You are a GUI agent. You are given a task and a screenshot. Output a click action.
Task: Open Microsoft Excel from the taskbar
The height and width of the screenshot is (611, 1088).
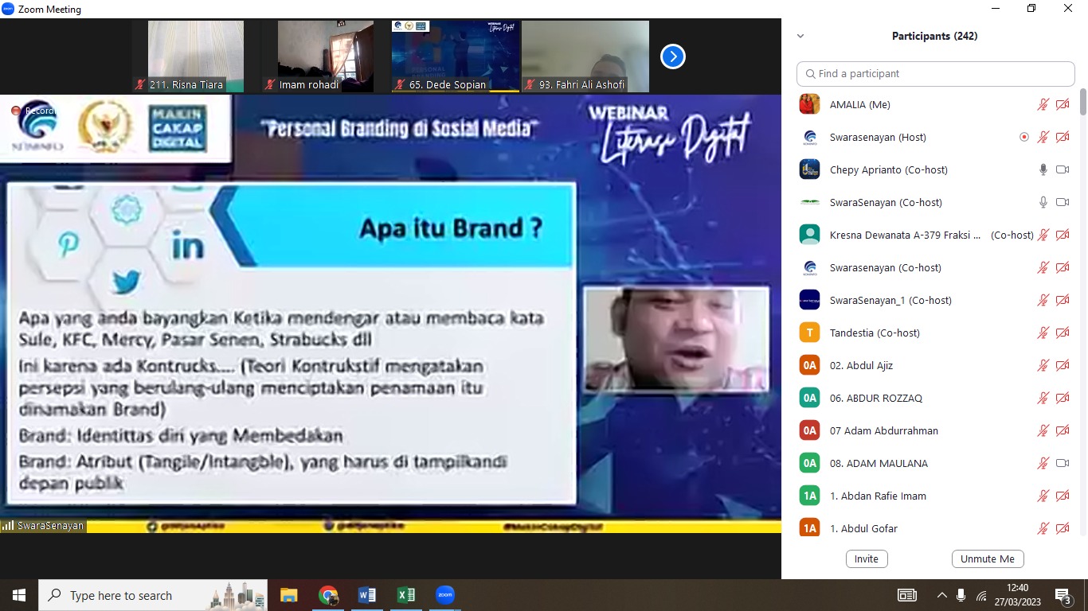pos(406,595)
